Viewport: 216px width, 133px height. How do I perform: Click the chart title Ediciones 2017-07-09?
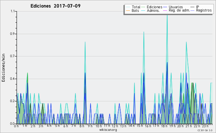click(x=55, y=6)
